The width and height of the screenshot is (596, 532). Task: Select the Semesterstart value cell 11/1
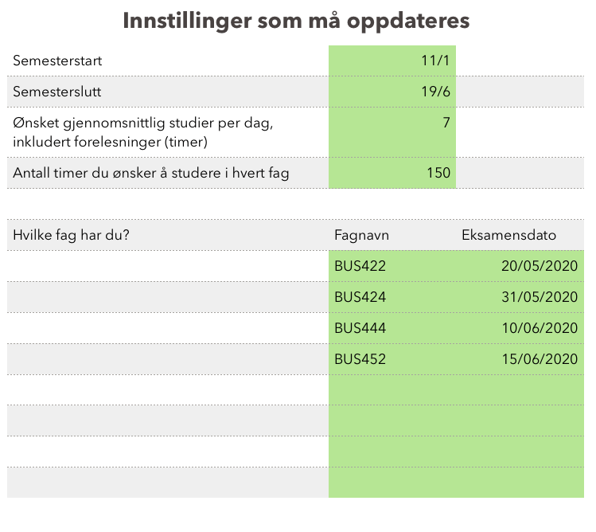392,61
